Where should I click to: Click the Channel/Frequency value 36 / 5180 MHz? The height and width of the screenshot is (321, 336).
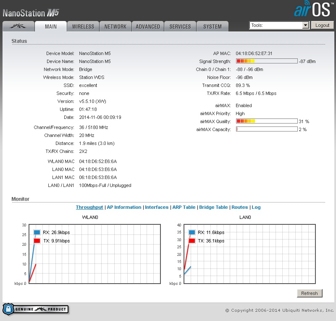[93, 127]
